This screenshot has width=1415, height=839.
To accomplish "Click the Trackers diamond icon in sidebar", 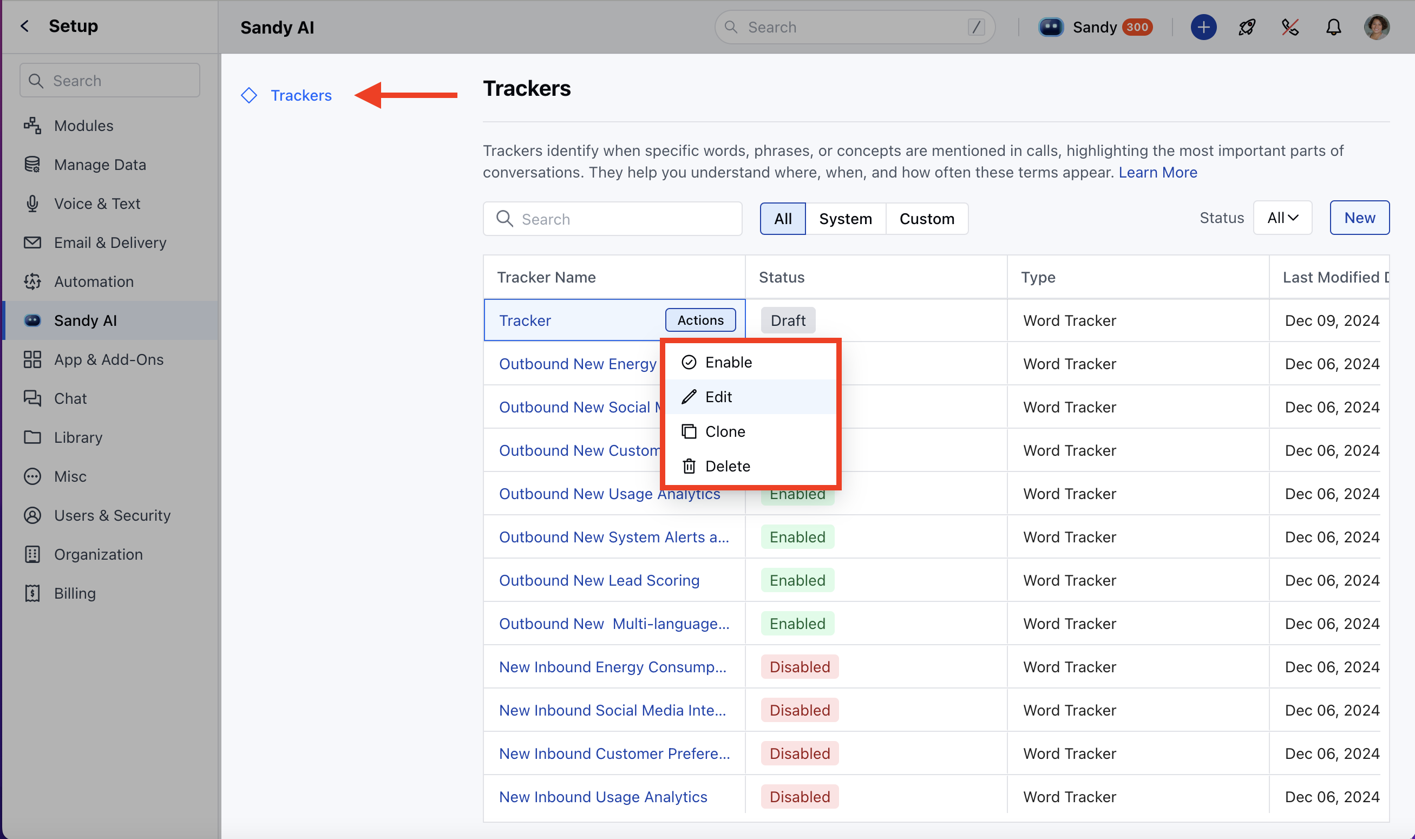I will [x=249, y=95].
